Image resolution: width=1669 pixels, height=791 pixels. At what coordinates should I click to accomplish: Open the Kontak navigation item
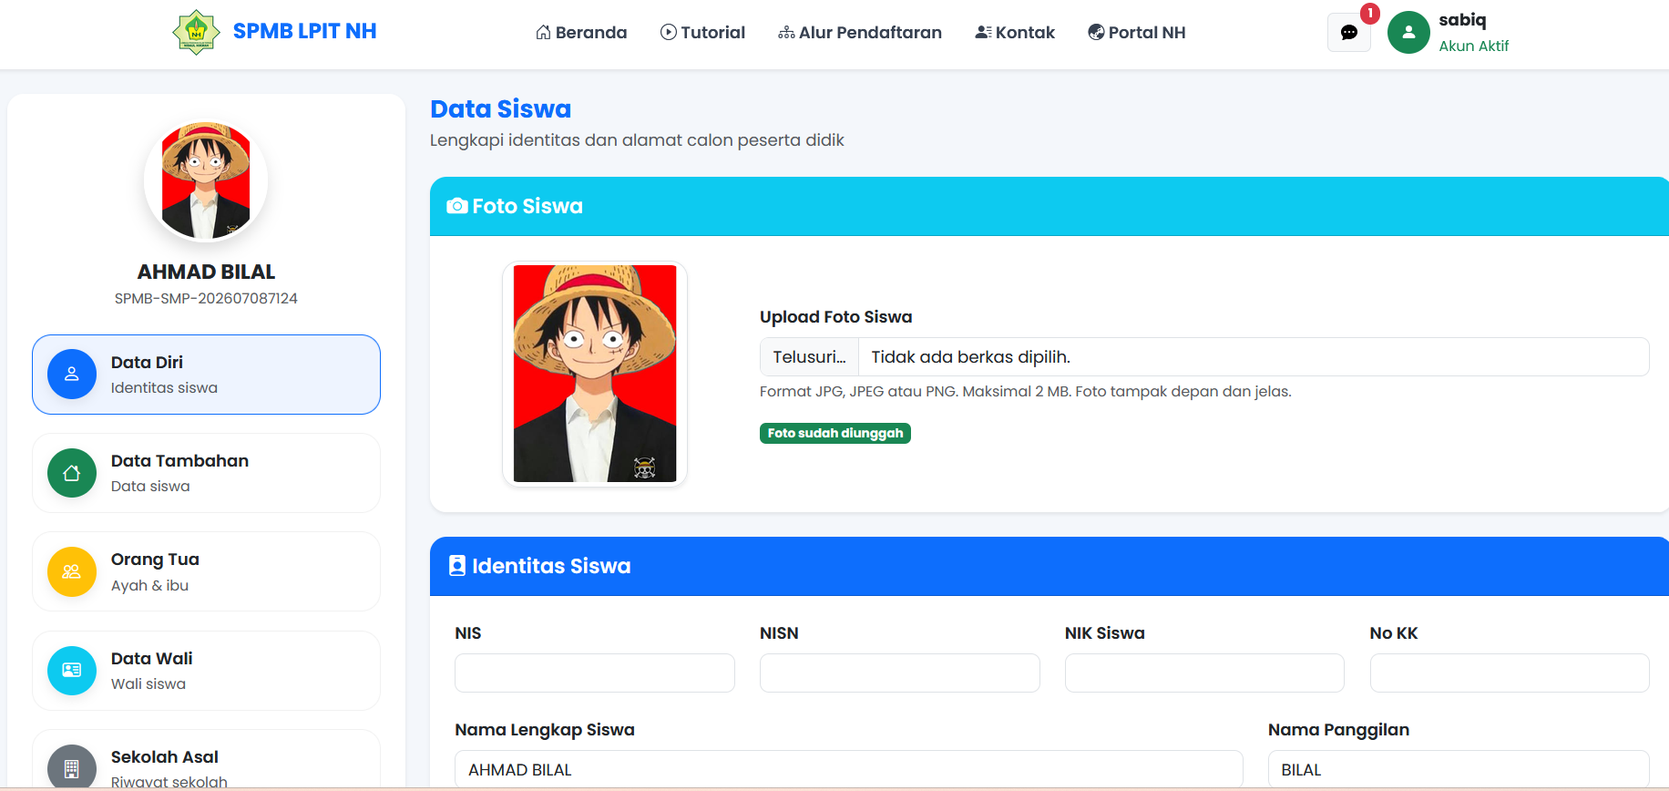tap(1015, 33)
